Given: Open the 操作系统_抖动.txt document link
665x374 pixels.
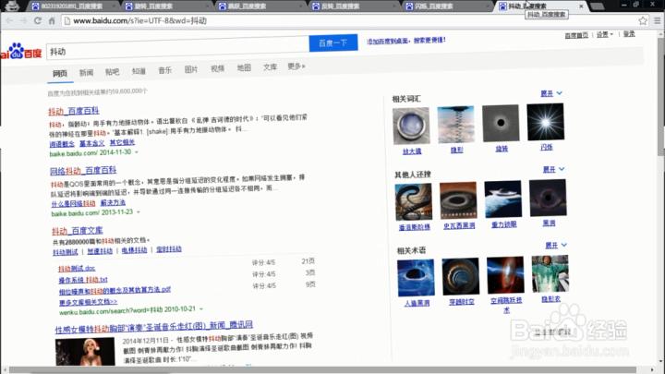Looking at the screenshot, I should point(83,280).
